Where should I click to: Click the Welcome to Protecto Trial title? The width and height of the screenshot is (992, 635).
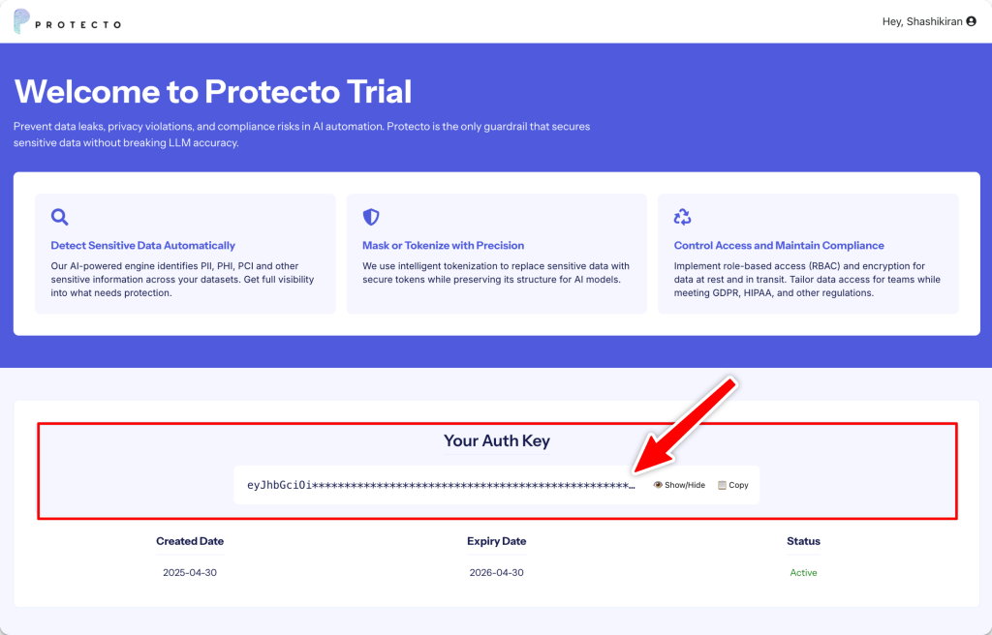pos(213,92)
